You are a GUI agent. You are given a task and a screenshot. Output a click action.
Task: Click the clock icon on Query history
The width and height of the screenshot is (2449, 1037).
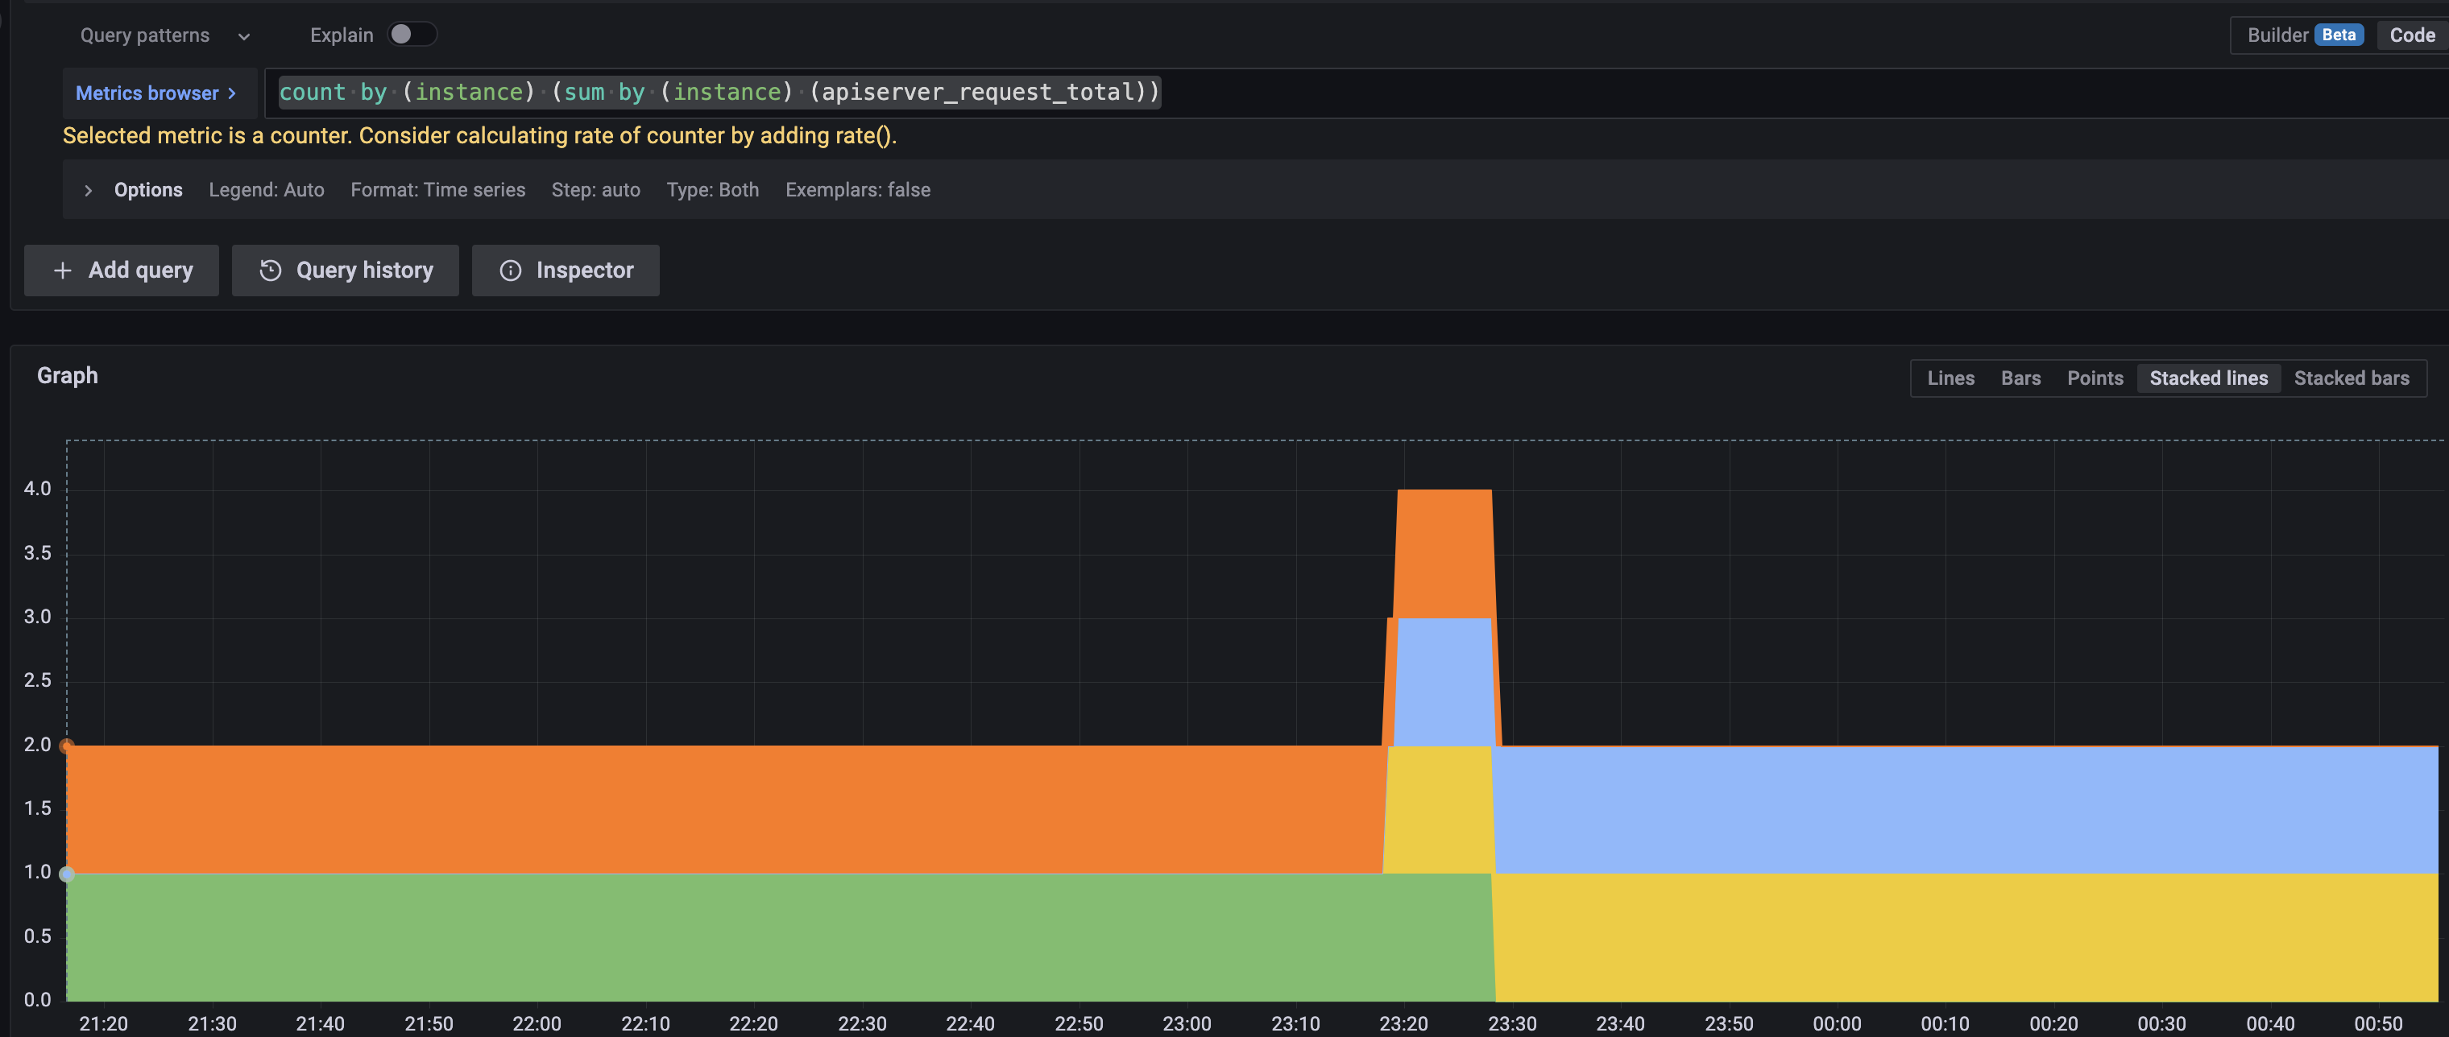(271, 270)
